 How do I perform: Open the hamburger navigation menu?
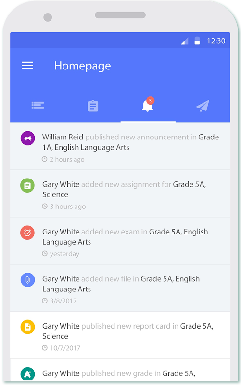[x=27, y=66]
